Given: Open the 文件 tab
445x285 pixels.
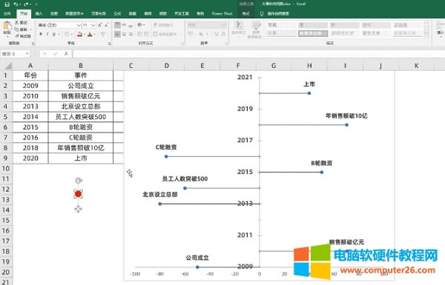Looking at the screenshot, I should tap(7, 13).
